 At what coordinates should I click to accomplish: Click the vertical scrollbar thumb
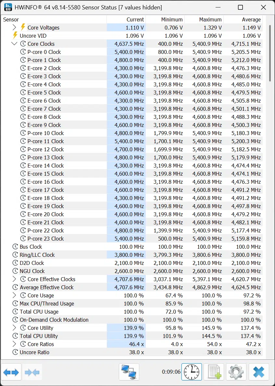click(270, 53)
